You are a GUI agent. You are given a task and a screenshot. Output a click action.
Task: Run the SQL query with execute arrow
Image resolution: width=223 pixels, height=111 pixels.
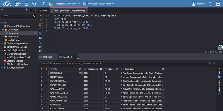[40, 16]
